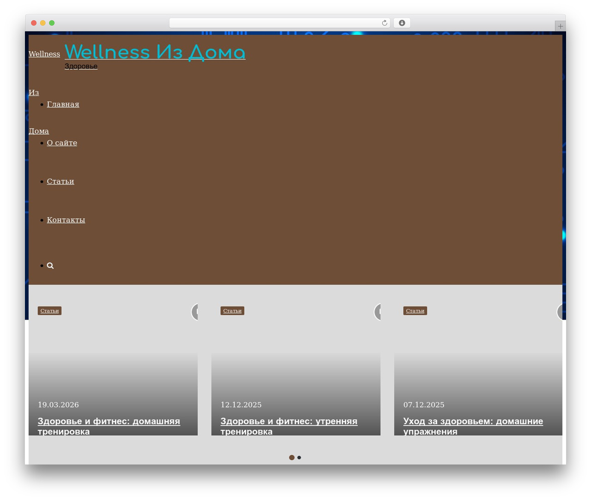Viewport: 591px width, 500px height.
Task: Click the large Wellness Из Дома site title
Action: click(155, 52)
